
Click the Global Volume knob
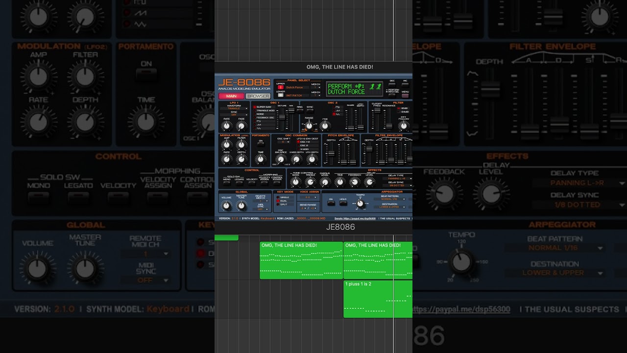pyautogui.click(x=226, y=205)
